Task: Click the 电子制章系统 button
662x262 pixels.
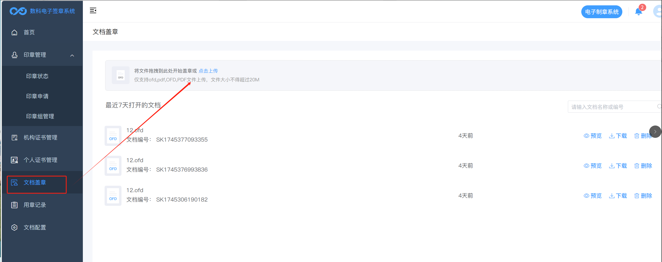Action: [602, 12]
